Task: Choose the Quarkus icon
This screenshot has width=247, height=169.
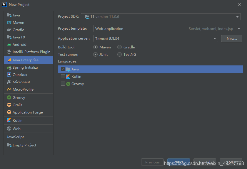Action: tap(9, 75)
